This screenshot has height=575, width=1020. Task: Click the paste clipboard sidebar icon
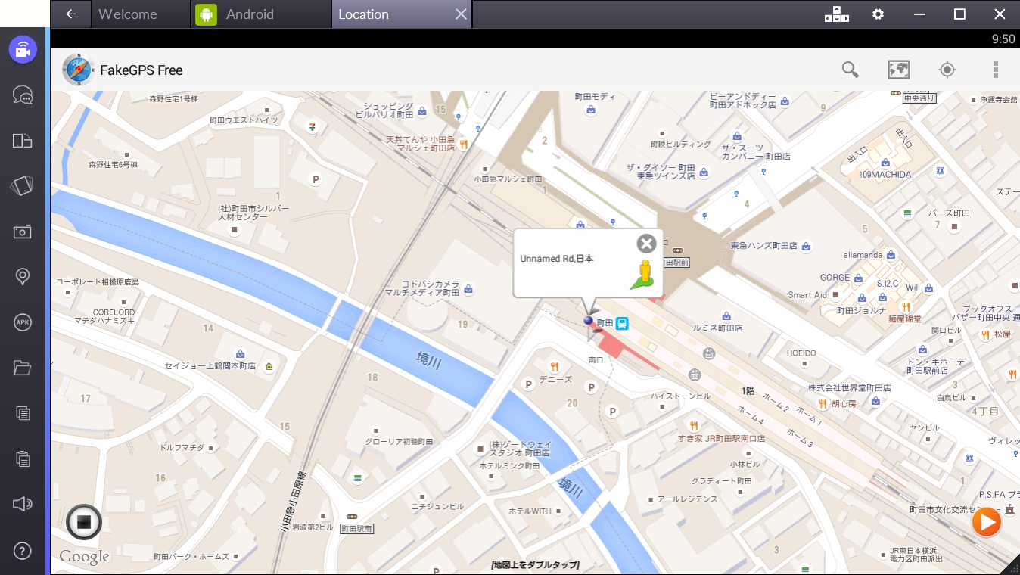coord(23,458)
